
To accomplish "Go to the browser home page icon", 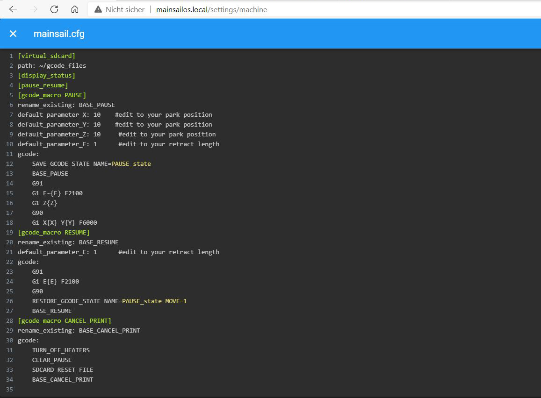I will tap(75, 9).
